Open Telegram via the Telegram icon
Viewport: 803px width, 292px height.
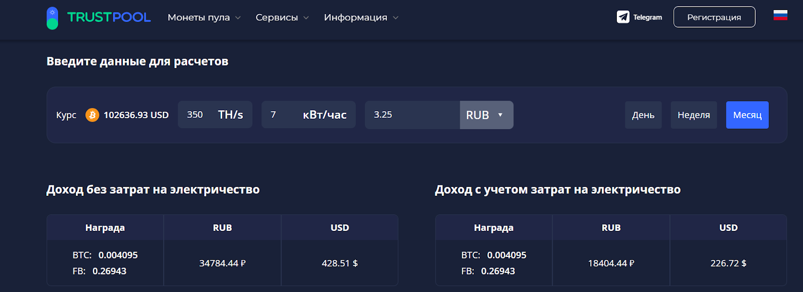pyautogui.click(x=622, y=17)
